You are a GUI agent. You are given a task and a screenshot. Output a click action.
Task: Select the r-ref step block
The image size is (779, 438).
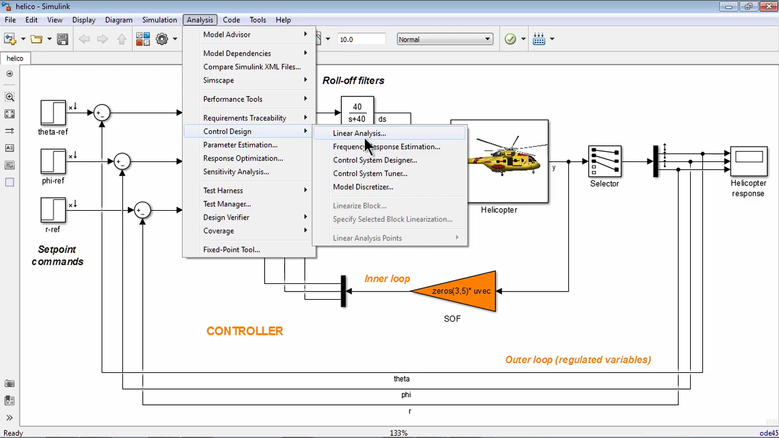coord(53,210)
